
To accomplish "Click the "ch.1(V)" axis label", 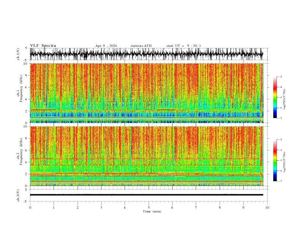I will [x=18, y=54].
